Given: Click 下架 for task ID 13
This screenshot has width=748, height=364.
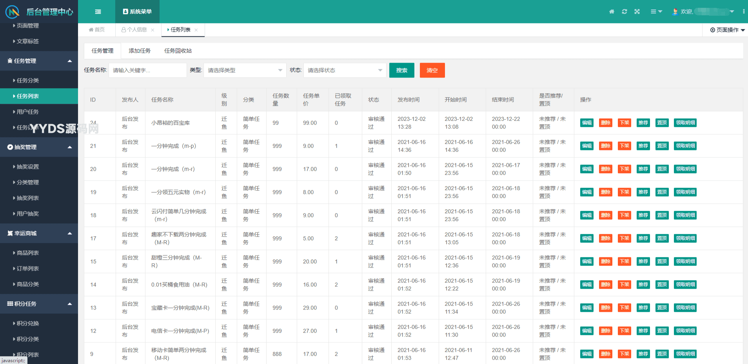Looking at the screenshot, I should pyautogui.click(x=625, y=308).
